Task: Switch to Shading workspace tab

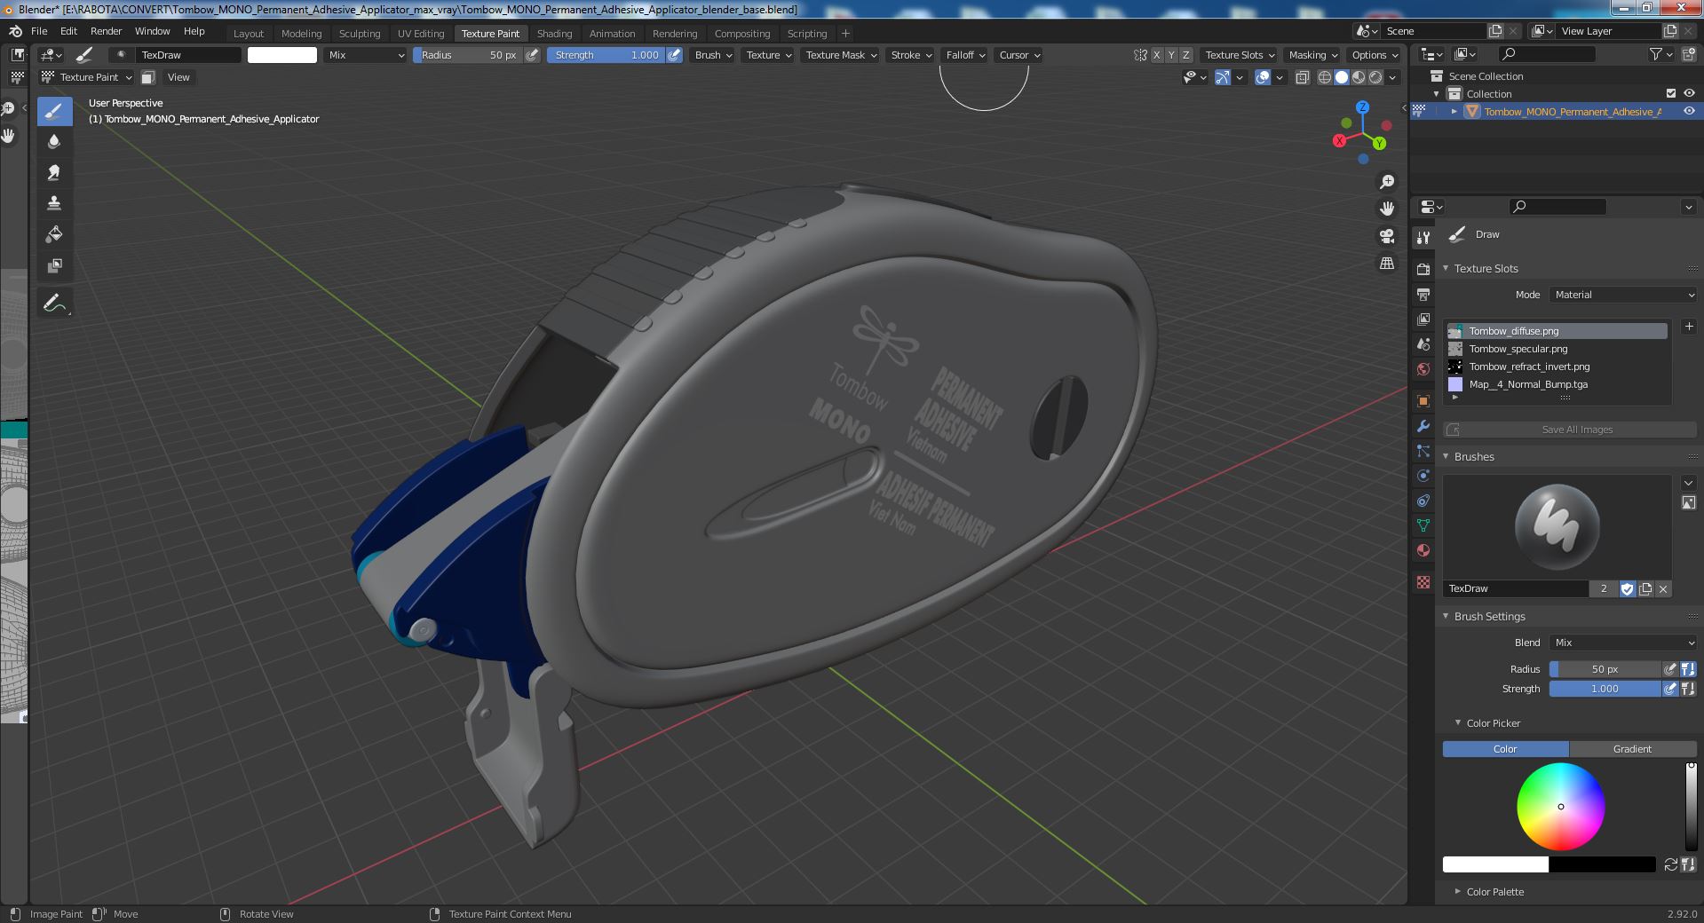Action: click(x=554, y=33)
